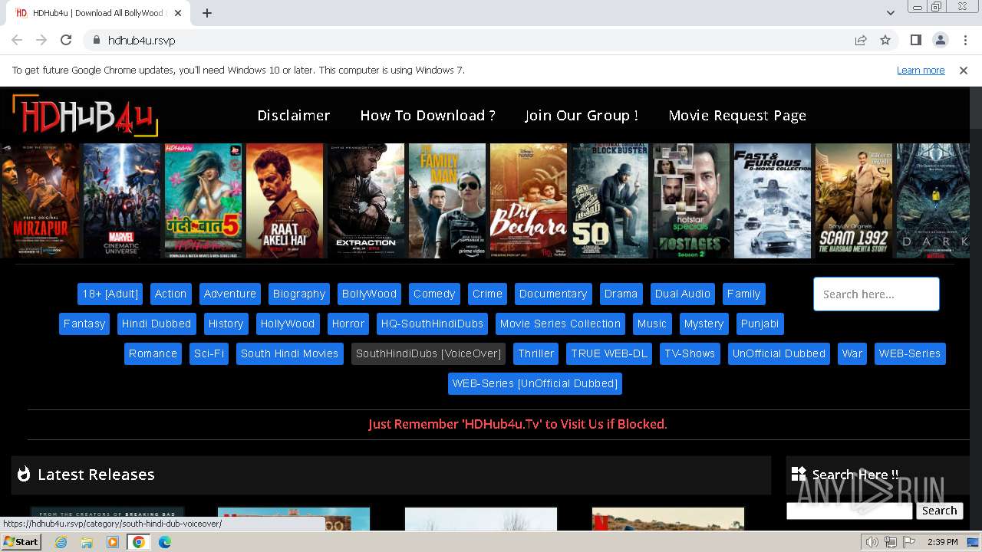
Task: Select the HollyWood category
Action: click(288, 324)
